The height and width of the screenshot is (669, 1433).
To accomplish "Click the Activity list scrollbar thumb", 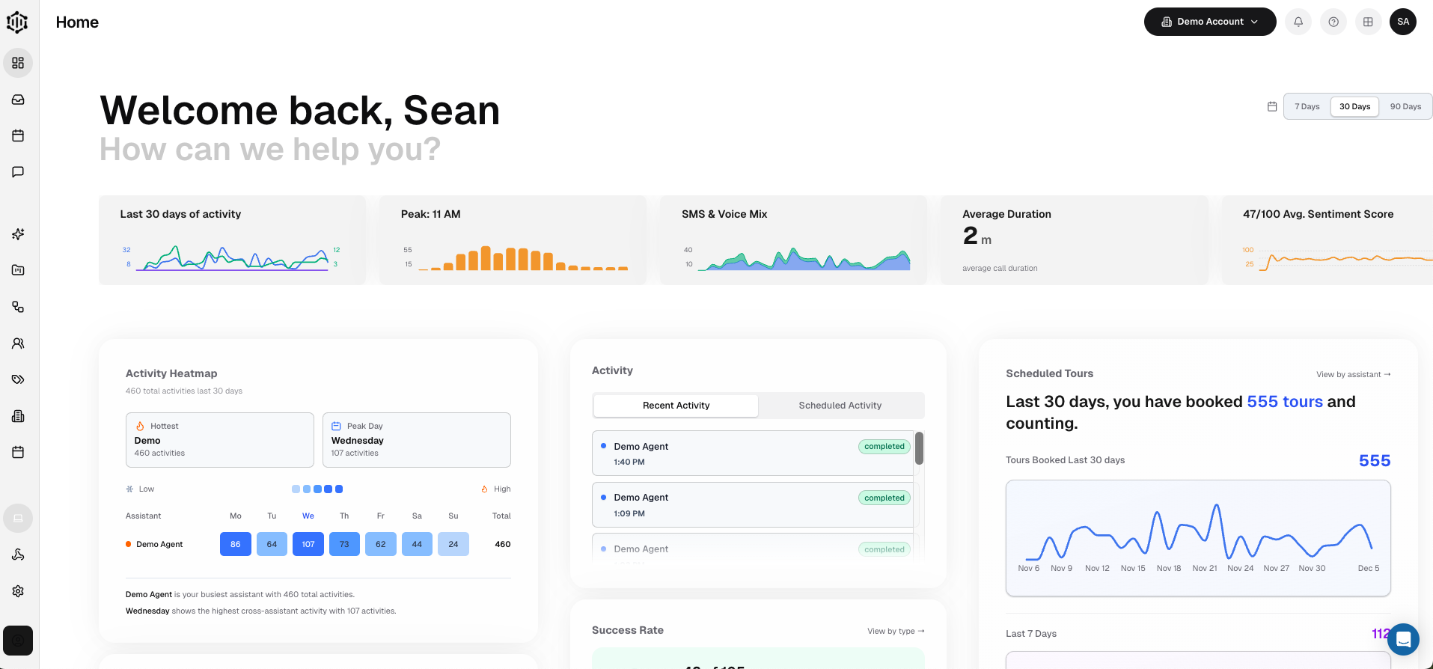I will (919, 447).
